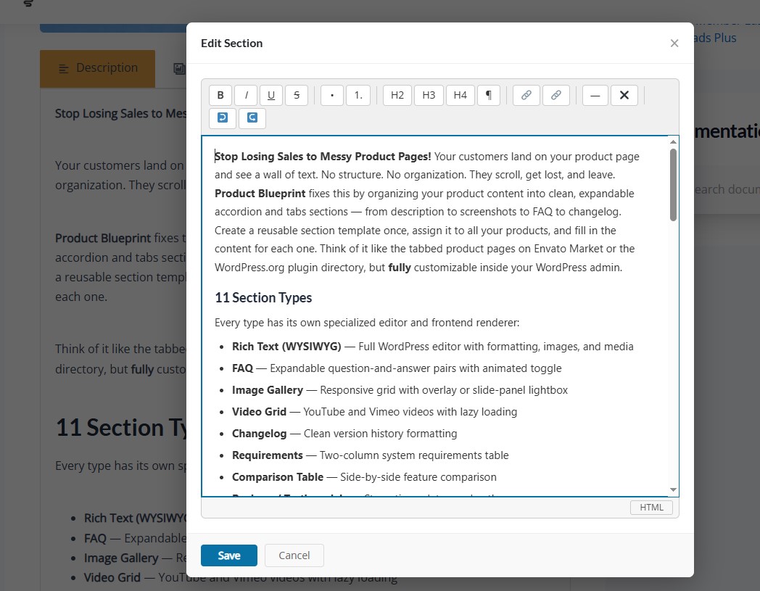Apply italic formatting

point(245,94)
